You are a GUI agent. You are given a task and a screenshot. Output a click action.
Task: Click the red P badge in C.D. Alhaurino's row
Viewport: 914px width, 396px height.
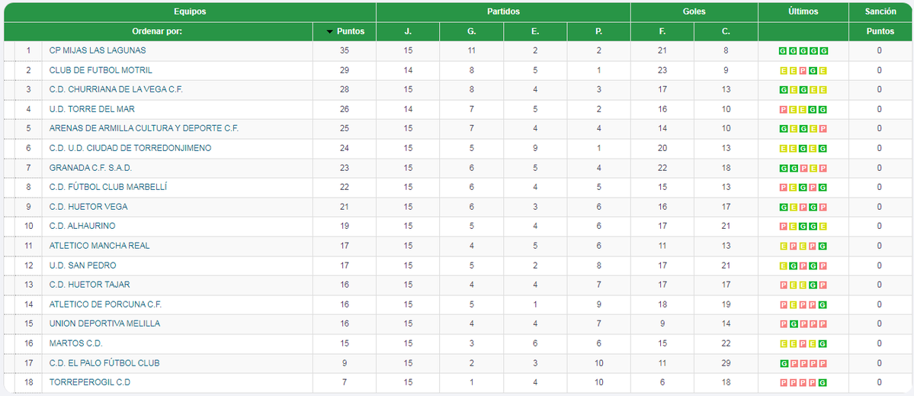click(783, 227)
